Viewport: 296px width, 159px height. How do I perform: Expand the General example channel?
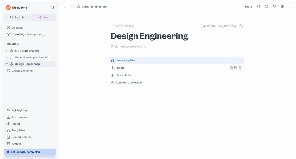[7, 57]
